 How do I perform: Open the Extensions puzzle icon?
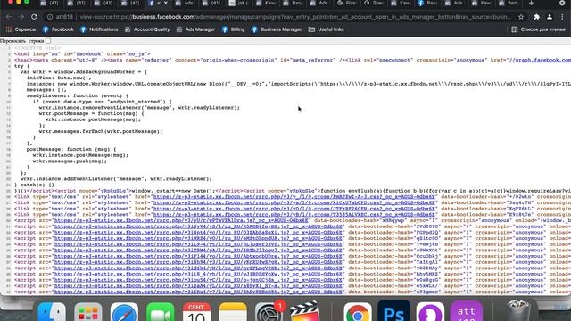tap(537, 17)
